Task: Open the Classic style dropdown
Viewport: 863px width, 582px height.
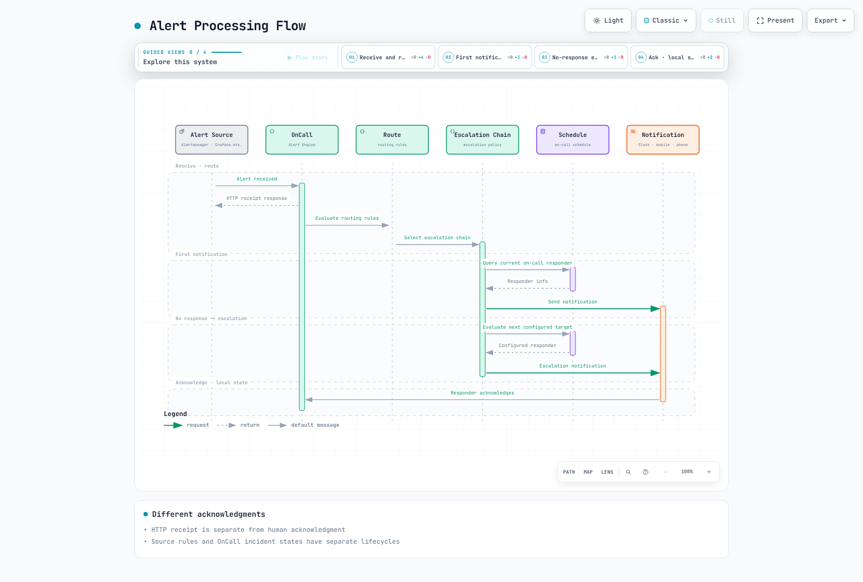Action: (666, 20)
